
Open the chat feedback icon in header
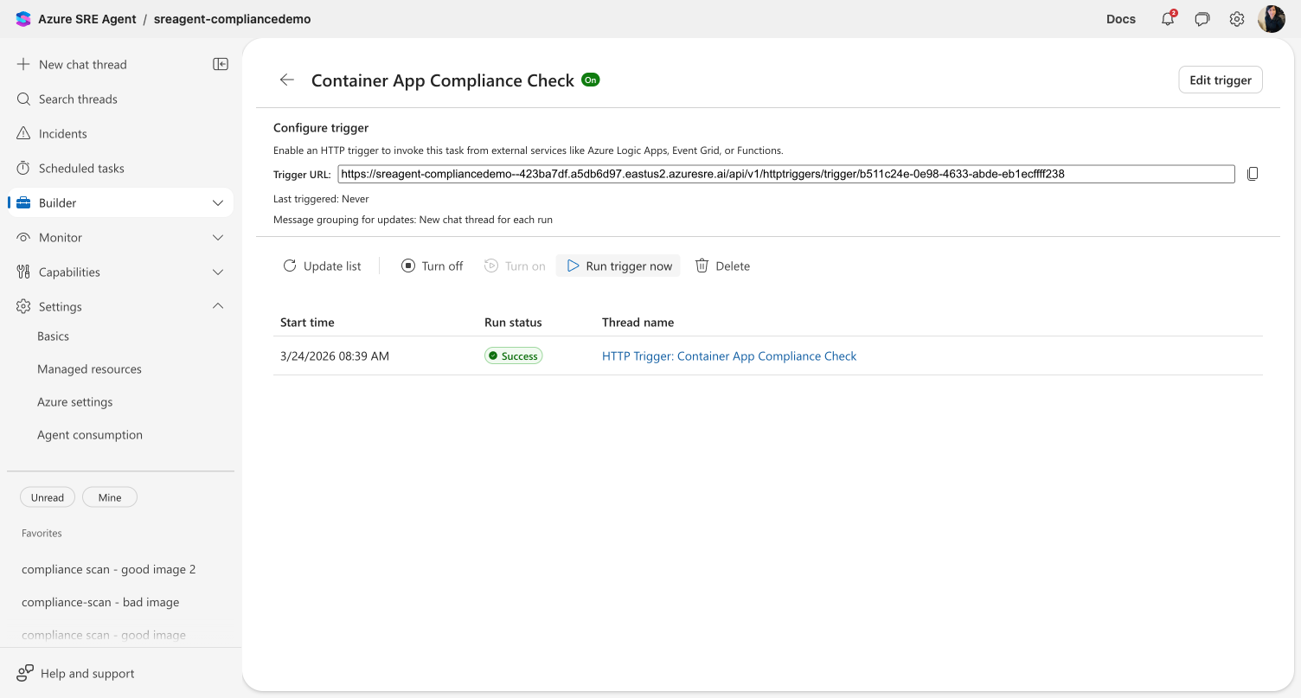1202,19
